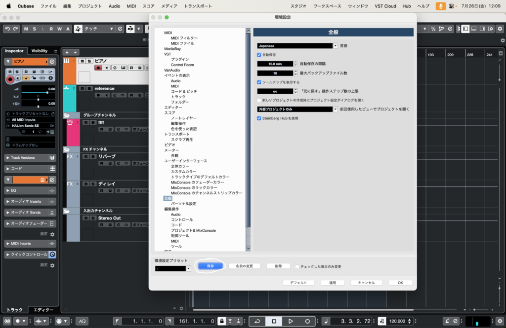The width and height of the screenshot is (506, 328).
Task: Toggle the transport cycle loop button
Action: (257, 321)
